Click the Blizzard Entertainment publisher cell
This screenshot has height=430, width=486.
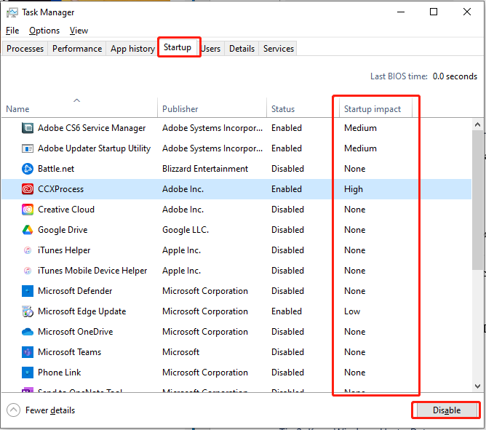click(x=205, y=169)
